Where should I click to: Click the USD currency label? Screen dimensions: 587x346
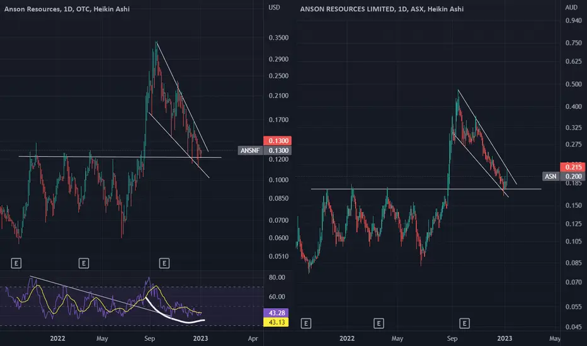click(x=274, y=8)
